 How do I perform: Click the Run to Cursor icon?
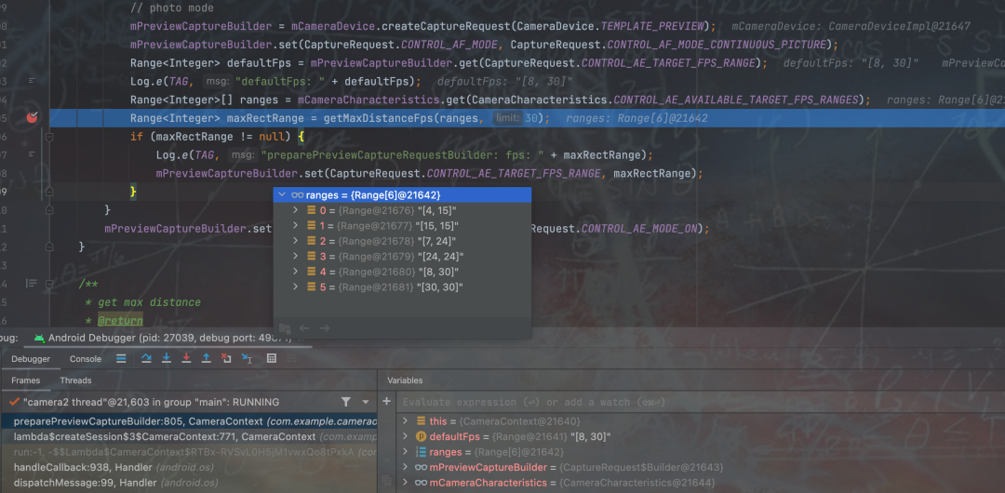248,358
